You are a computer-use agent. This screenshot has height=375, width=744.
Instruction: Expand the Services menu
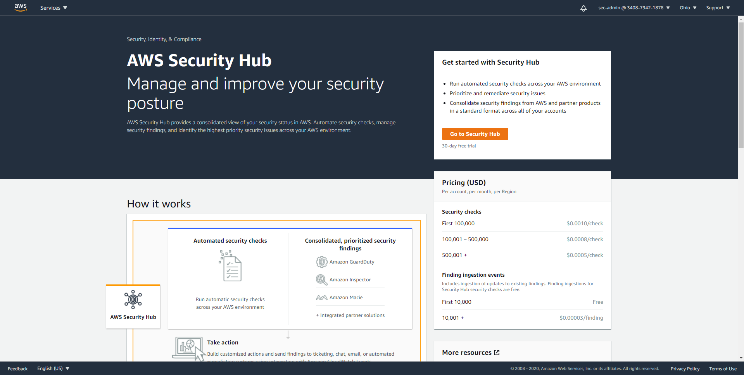click(54, 8)
